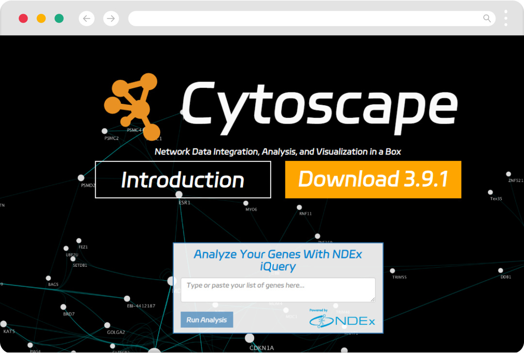Open the Introduction button
This screenshot has width=524, height=353.
point(183,180)
